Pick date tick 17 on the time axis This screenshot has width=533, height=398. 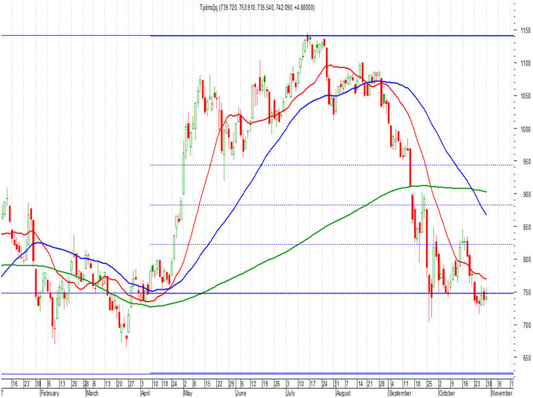(313, 384)
